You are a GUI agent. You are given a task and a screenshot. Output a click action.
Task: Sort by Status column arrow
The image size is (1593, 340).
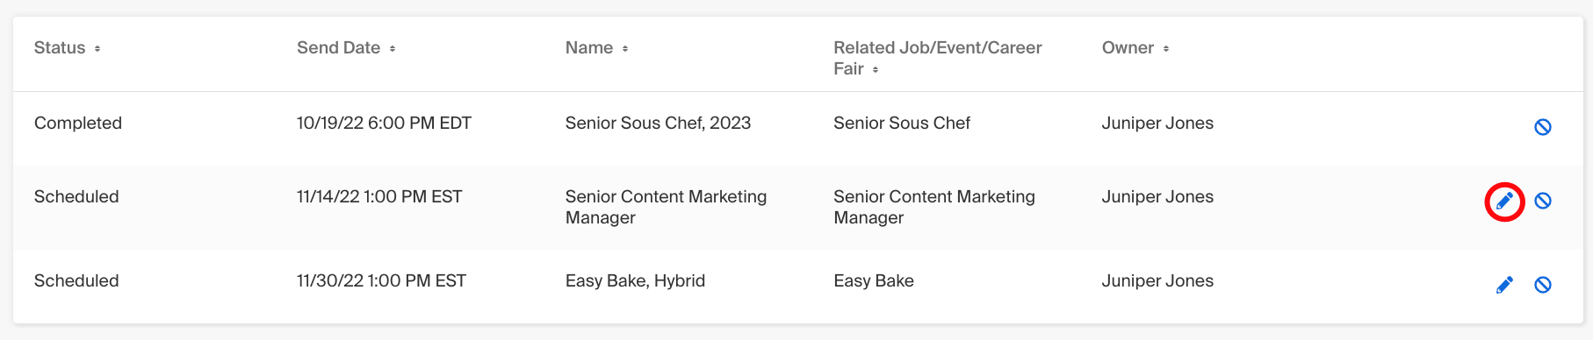(x=97, y=49)
